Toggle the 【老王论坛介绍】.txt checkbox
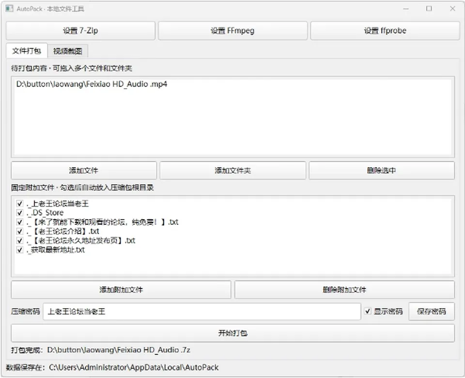 click(x=19, y=231)
